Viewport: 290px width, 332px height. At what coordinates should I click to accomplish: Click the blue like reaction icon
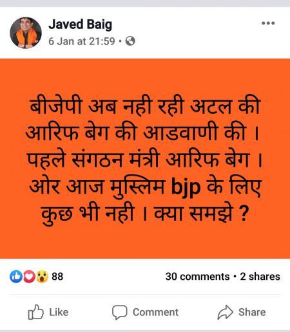tap(16, 277)
